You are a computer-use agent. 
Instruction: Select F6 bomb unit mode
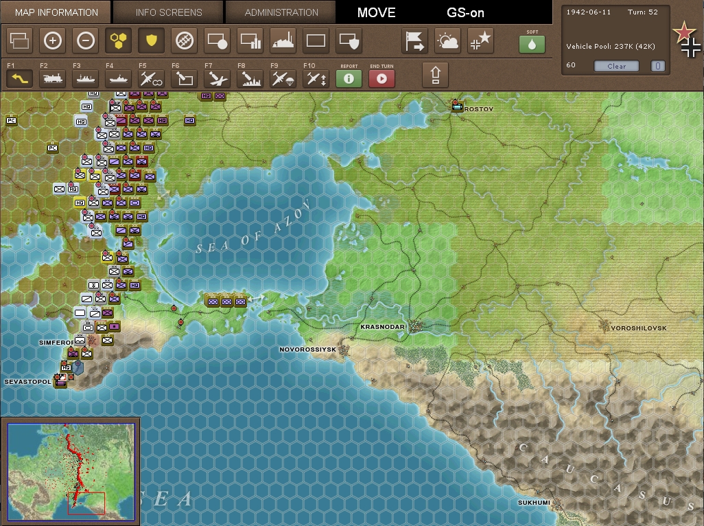click(x=184, y=78)
